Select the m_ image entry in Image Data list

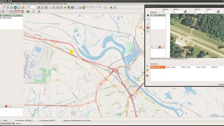point(160,15)
